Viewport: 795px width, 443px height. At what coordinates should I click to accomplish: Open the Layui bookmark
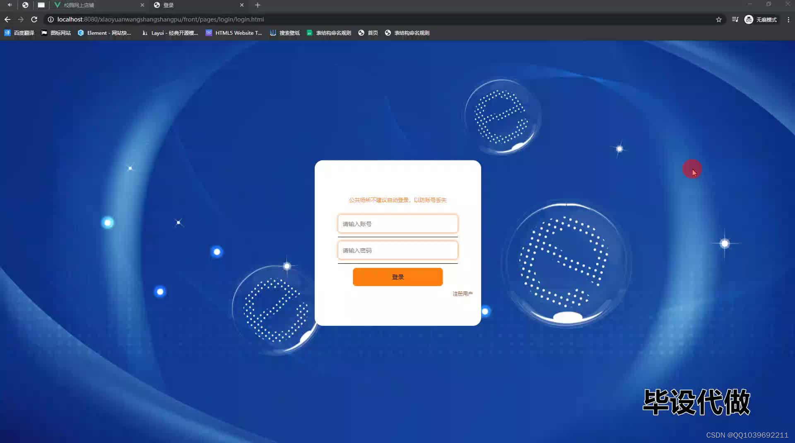pyautogui.click(x=170, y=33)
